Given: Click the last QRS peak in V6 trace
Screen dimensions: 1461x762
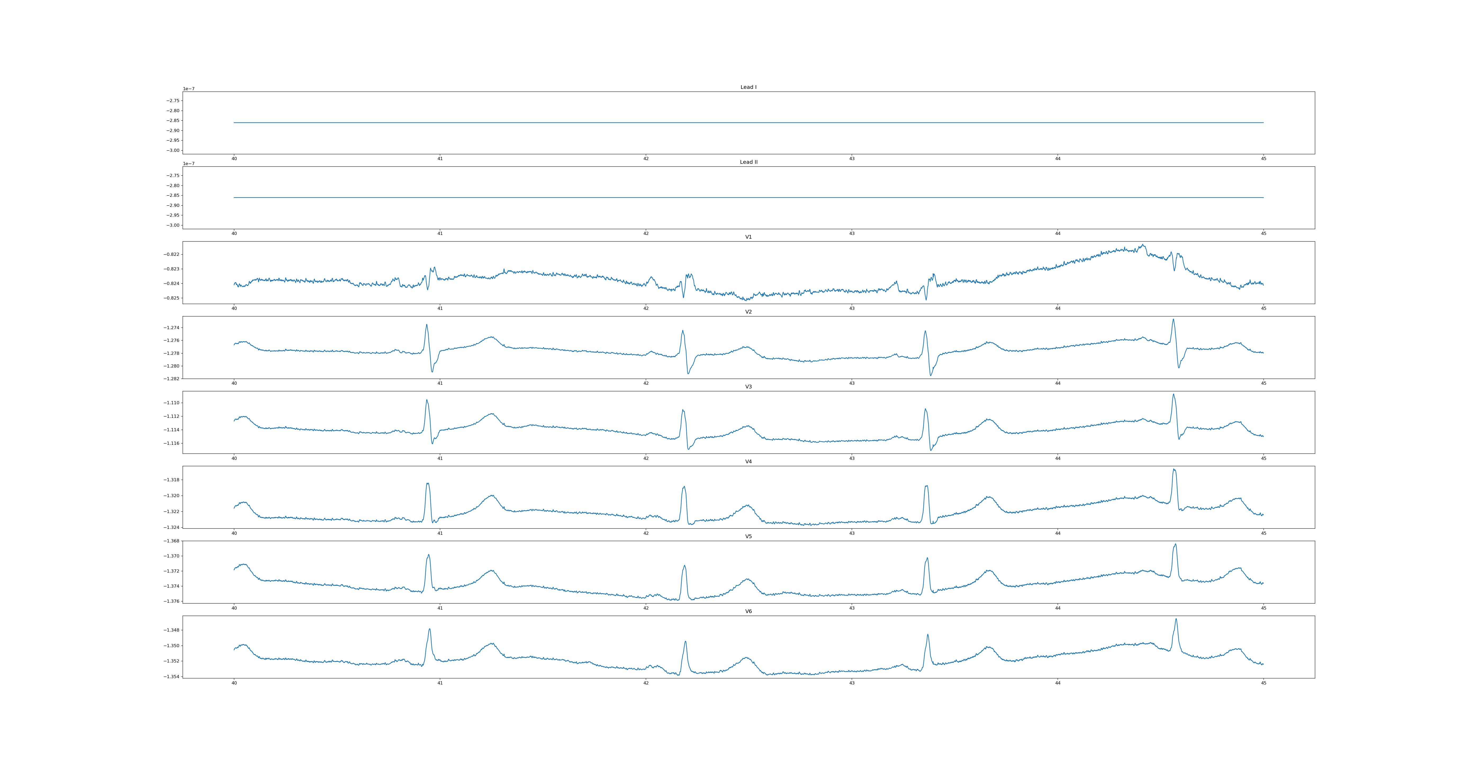Looking at the screenshot, I should [x=1176, y=619].
